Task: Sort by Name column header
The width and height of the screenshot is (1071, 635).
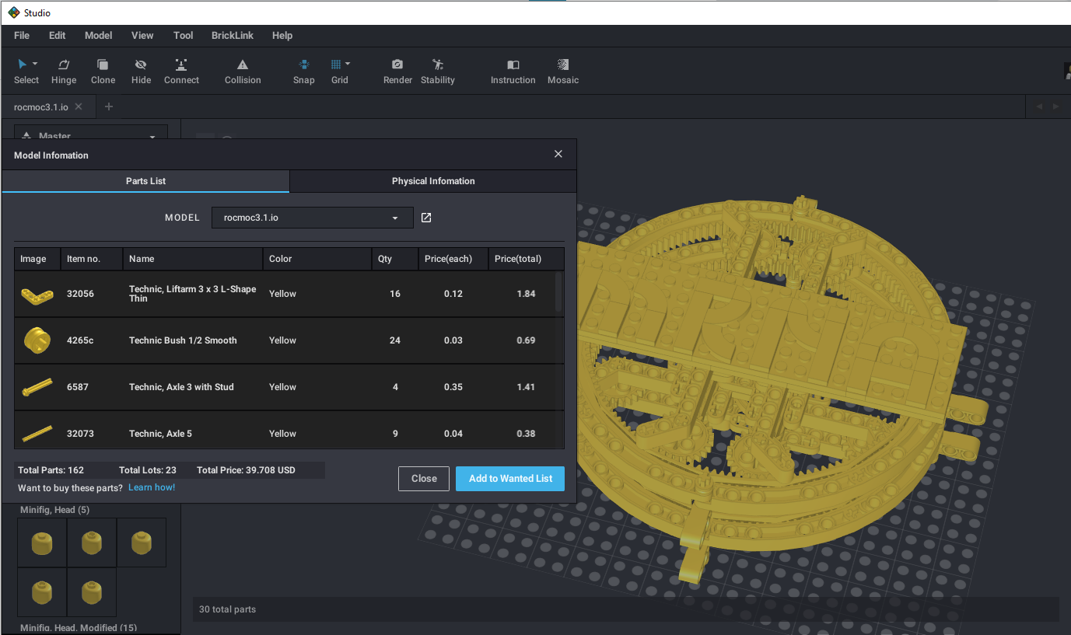Action: tap(193, 259)
